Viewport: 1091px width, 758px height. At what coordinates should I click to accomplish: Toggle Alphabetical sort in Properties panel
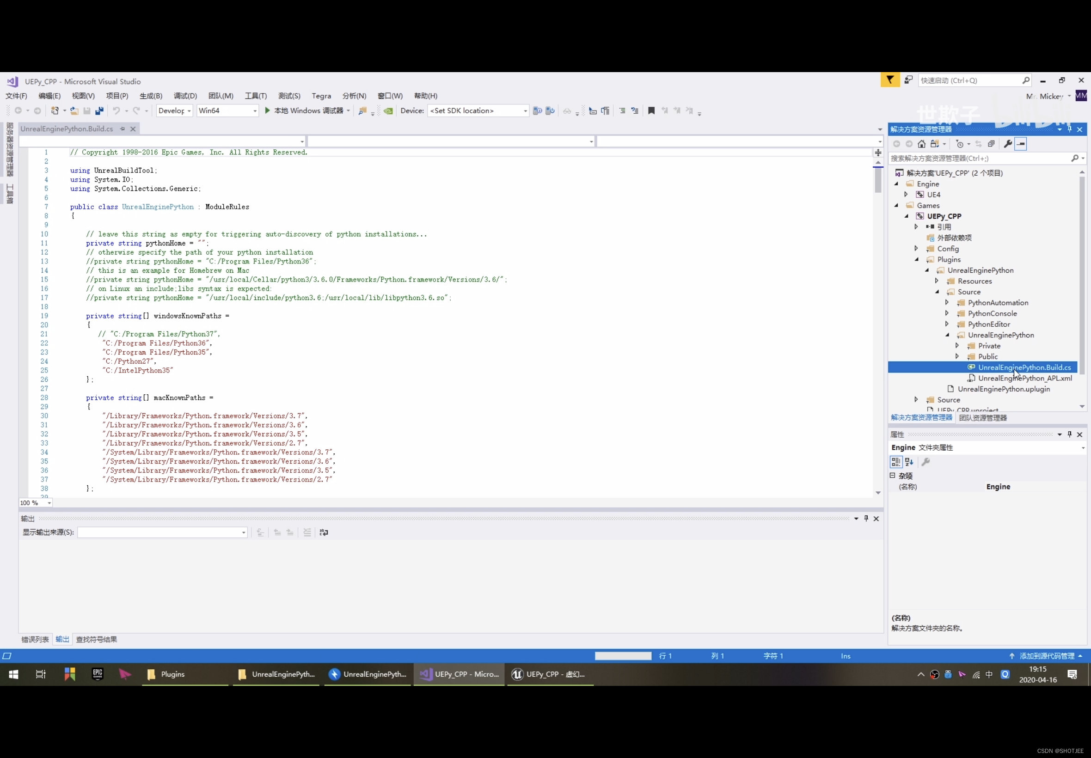tap(909, 462)
